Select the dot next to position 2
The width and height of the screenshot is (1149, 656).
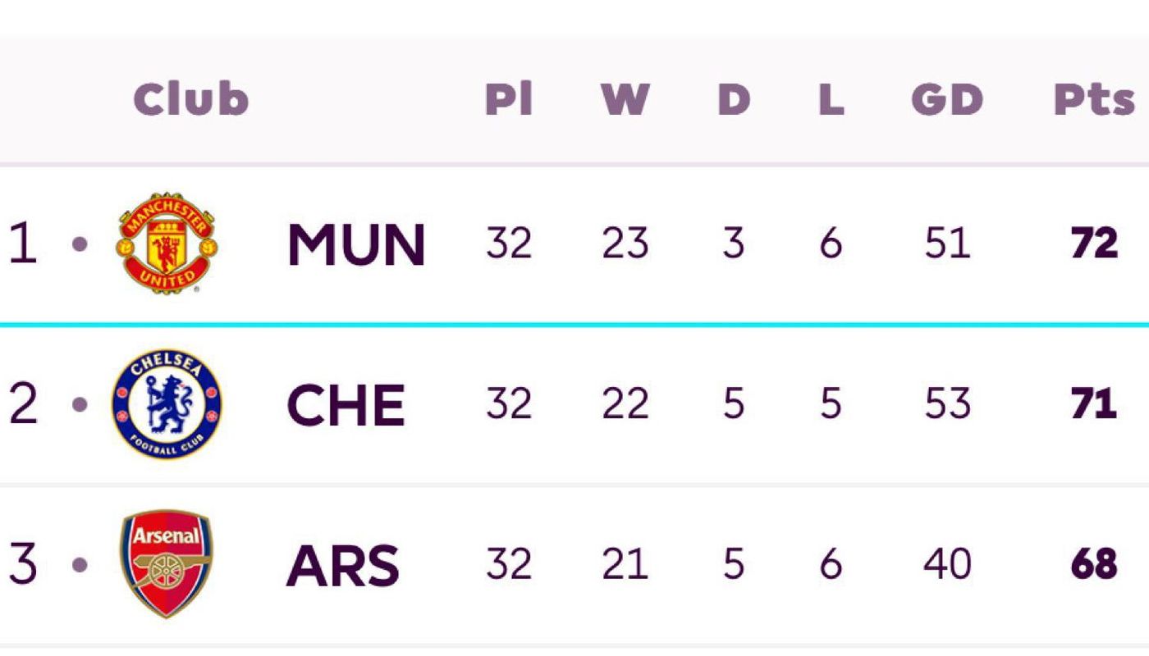(x=80, y=404)
